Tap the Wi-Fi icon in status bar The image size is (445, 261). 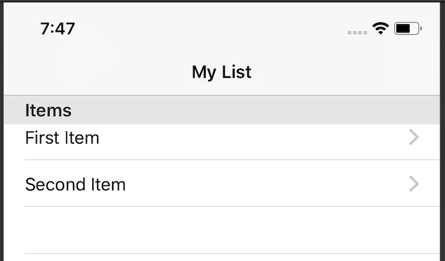coord(380,28)
